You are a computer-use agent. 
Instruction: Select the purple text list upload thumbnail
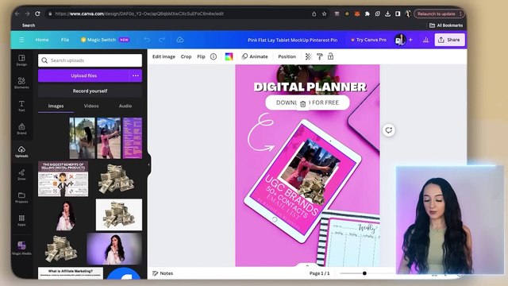click(133, 138)
